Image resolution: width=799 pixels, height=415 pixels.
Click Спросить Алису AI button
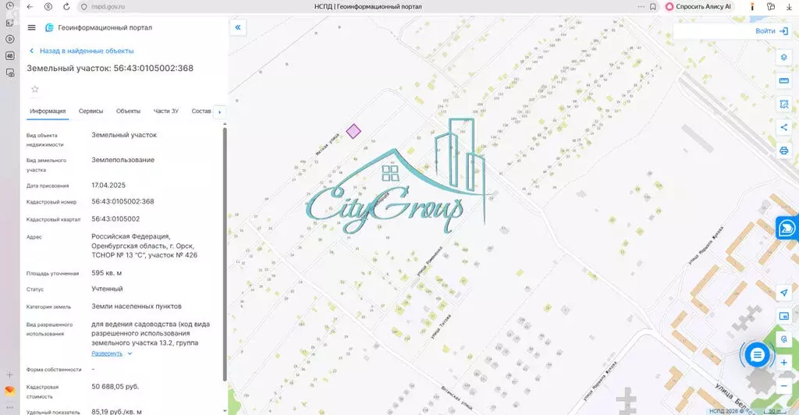[x=698, y=6]
